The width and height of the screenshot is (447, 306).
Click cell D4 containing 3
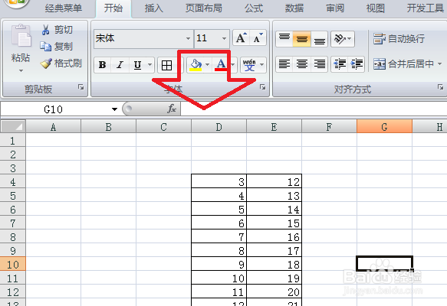219,181
